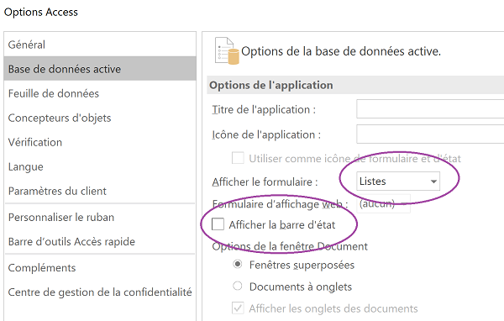The image size is (504, 321).
Task: Open the Général options category
Action: (100, 45)
